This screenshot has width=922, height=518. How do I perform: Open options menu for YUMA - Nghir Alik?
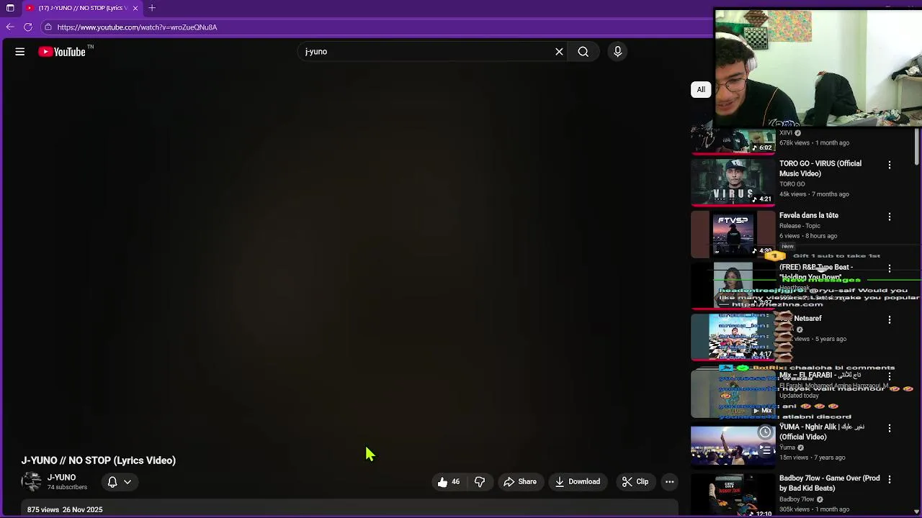tap(890, 428)
